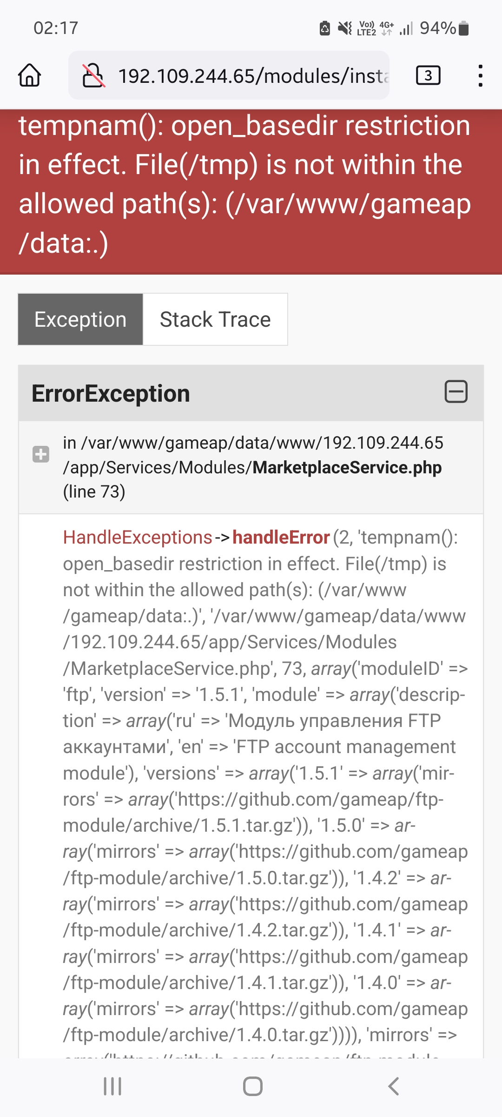Screen dimensions: 502x1117
Task: Select the Exception tab
Action: point(80,320)
